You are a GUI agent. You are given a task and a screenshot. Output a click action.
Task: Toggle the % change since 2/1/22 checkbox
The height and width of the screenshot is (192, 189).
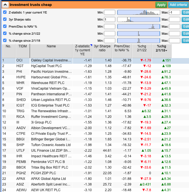coord(5,34)
